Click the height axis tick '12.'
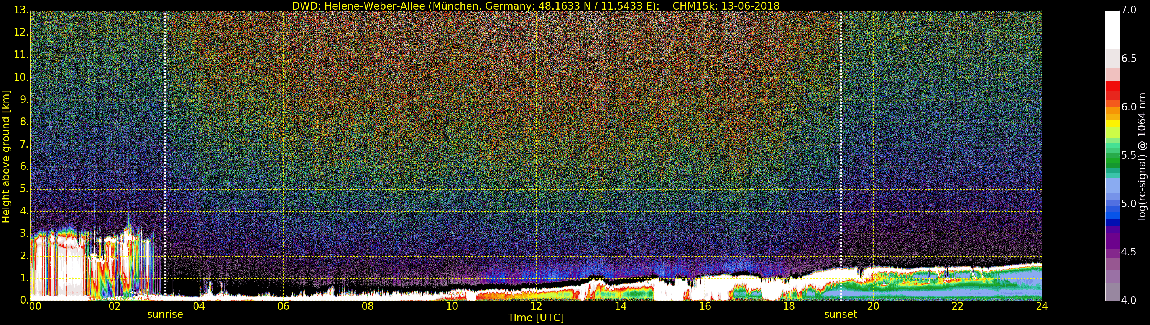 pyautogui.click(x=21, y=32)
